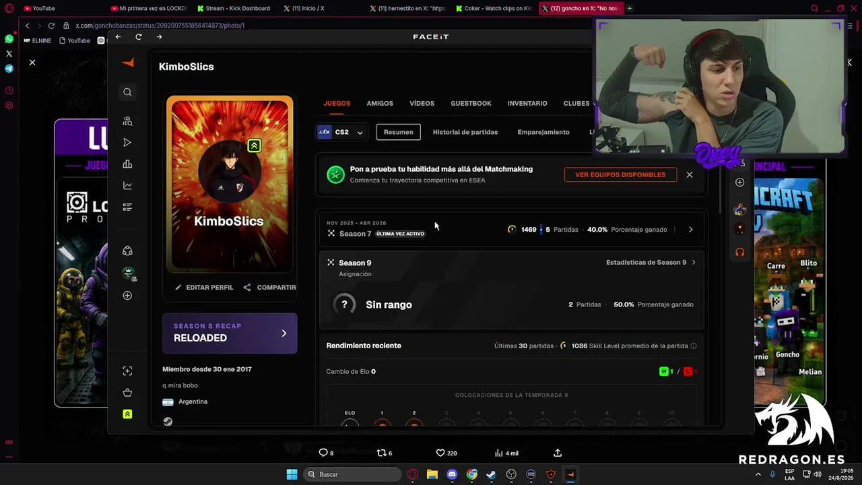Open Steam from the Windows taskbar

(x=491, y=474)
